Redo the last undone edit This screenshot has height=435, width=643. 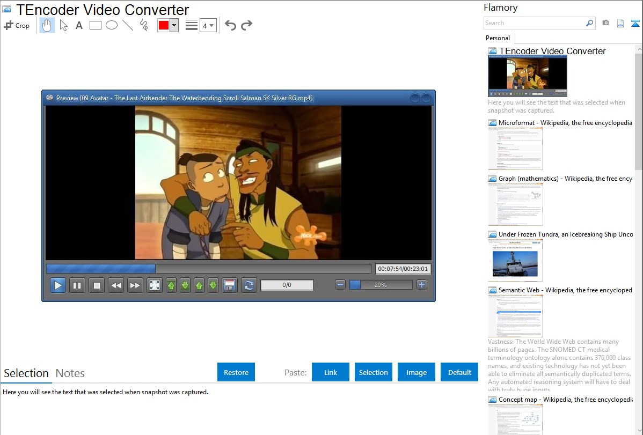click(246, 25)
